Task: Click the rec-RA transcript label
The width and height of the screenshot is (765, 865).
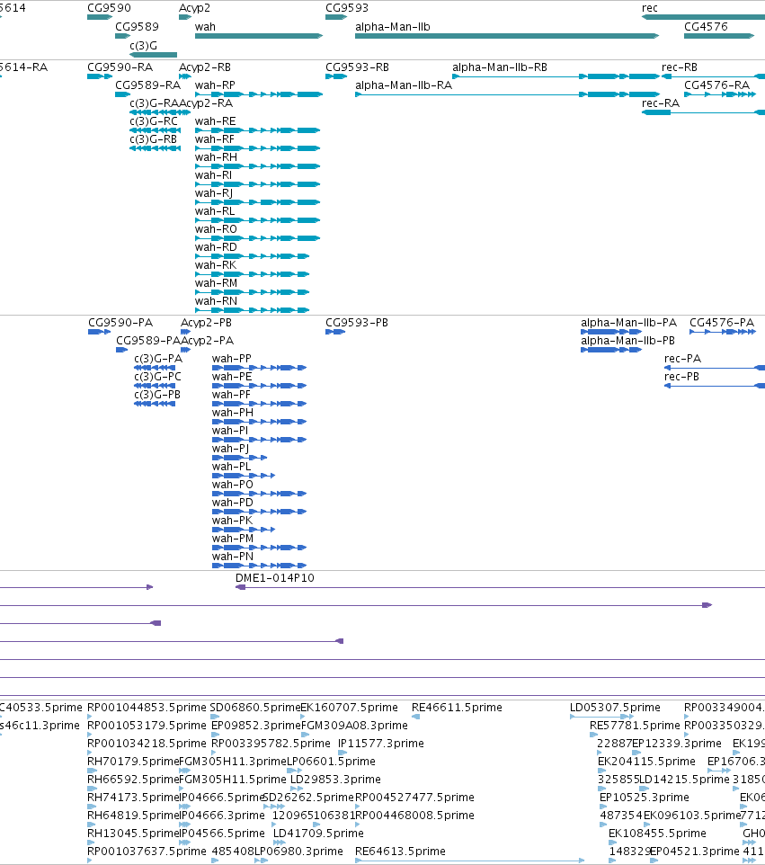Action: pos(660,103)
